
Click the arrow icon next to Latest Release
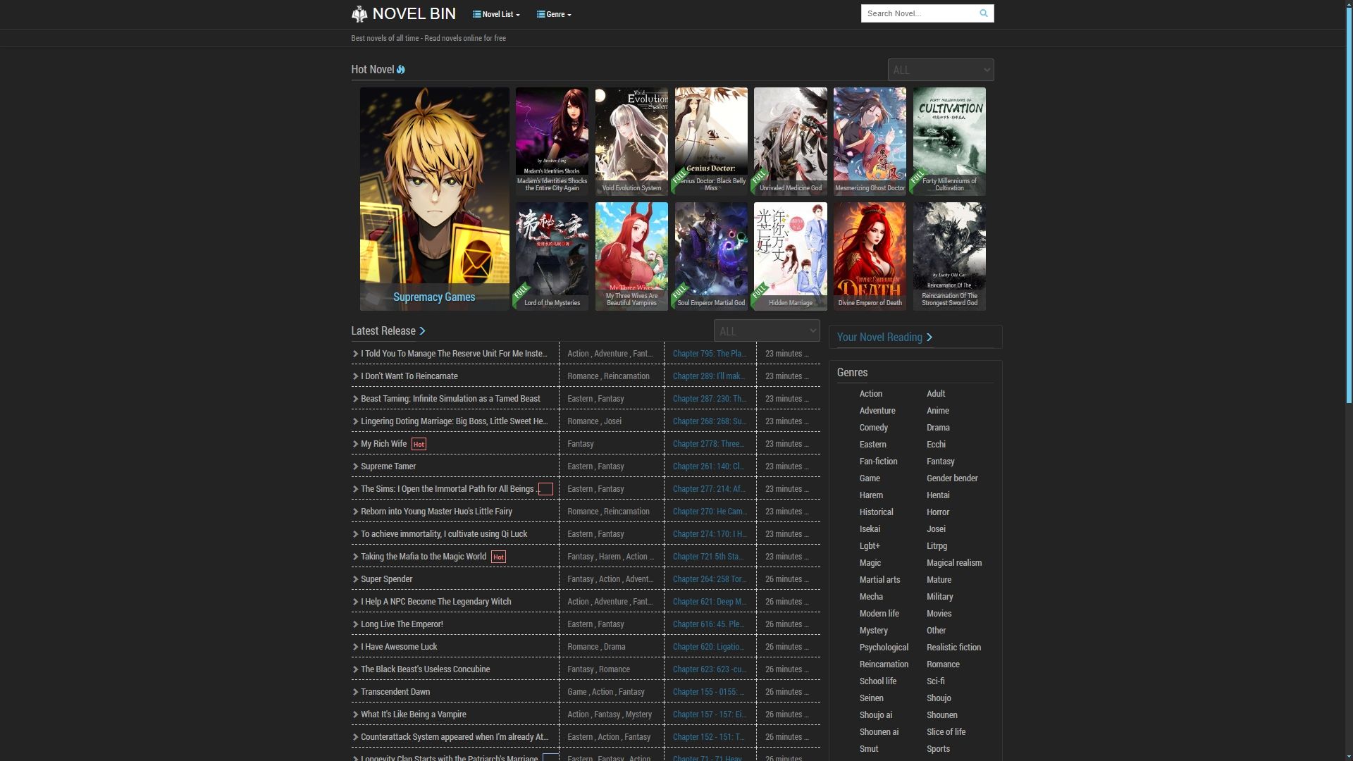click(422, 330)
